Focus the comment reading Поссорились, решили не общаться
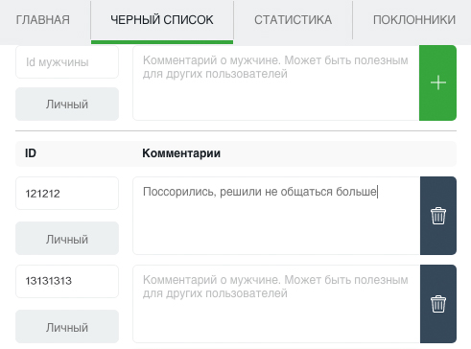 click(x=276, y=216)
